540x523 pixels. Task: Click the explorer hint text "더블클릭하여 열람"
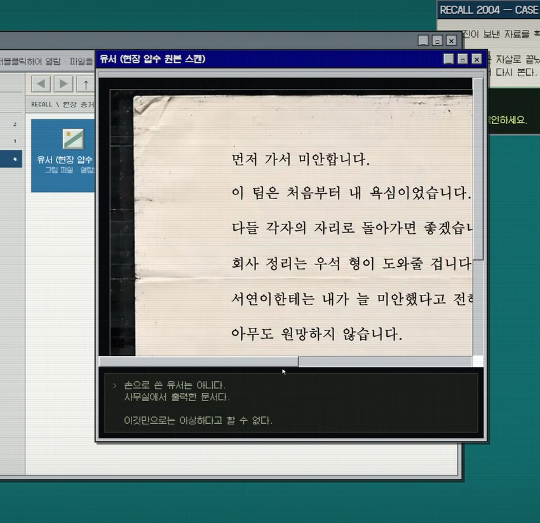[30, 62]
